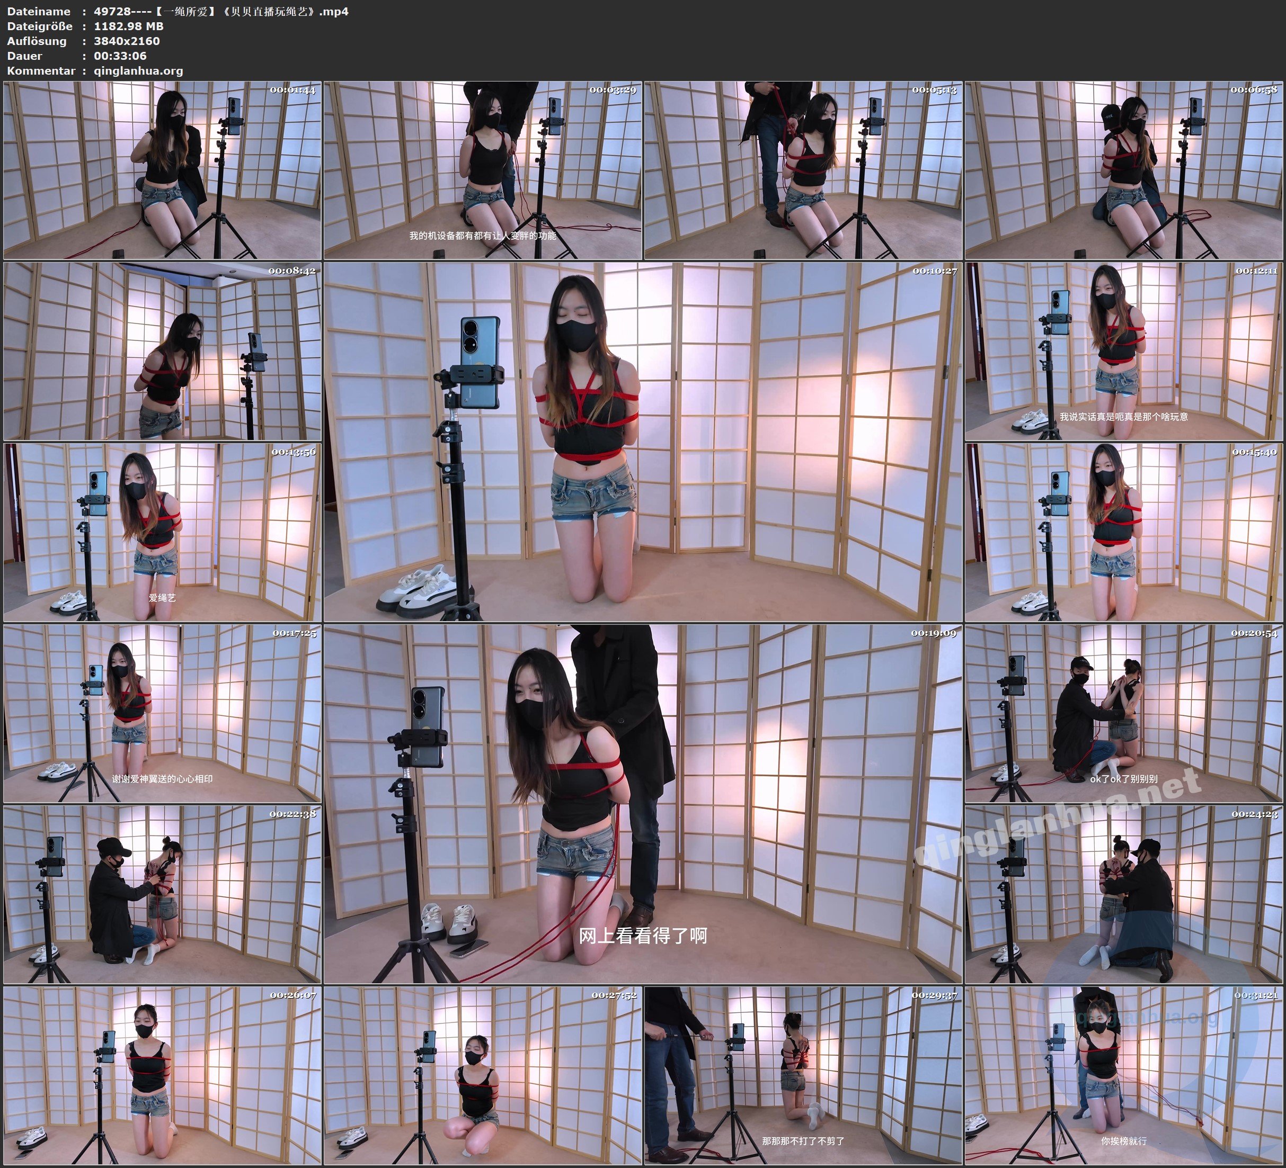The width and height of the screenshot is (1286, 1168).
Task: Click the frame marked 00:22:38
Action: pos(162,894)
